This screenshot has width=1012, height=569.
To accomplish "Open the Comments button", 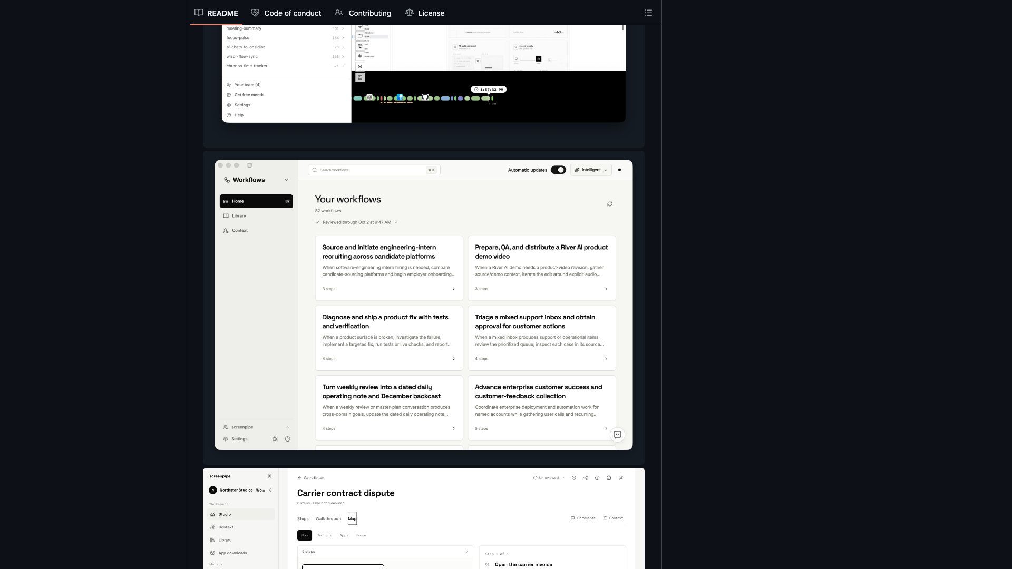I will pos(583,518).
